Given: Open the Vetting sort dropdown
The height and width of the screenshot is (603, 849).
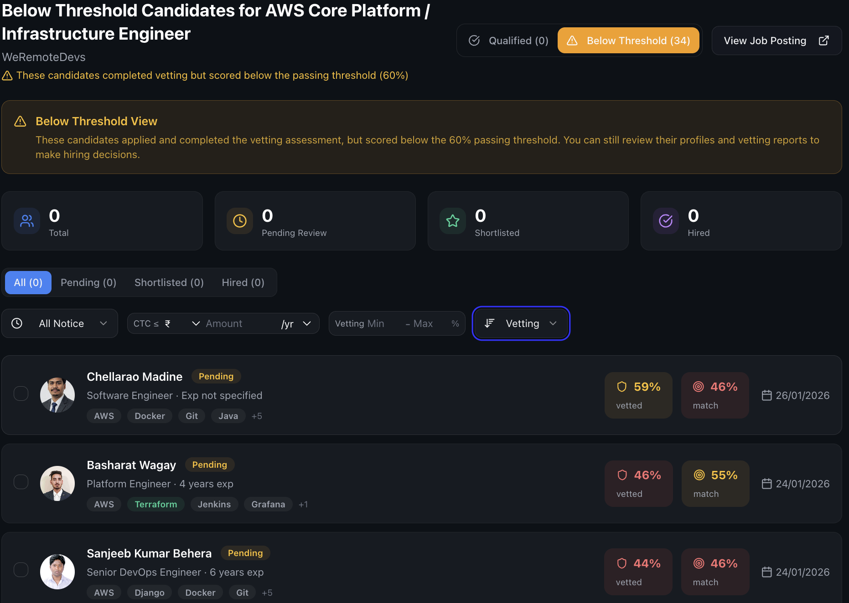Looking at the screenshot, I should point(521,323).
